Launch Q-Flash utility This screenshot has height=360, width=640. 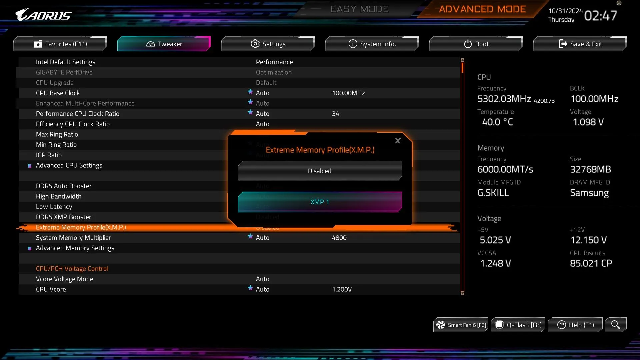coord(518,324)
